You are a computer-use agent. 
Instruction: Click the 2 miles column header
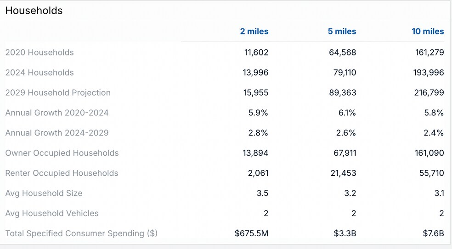click(254, 32)
